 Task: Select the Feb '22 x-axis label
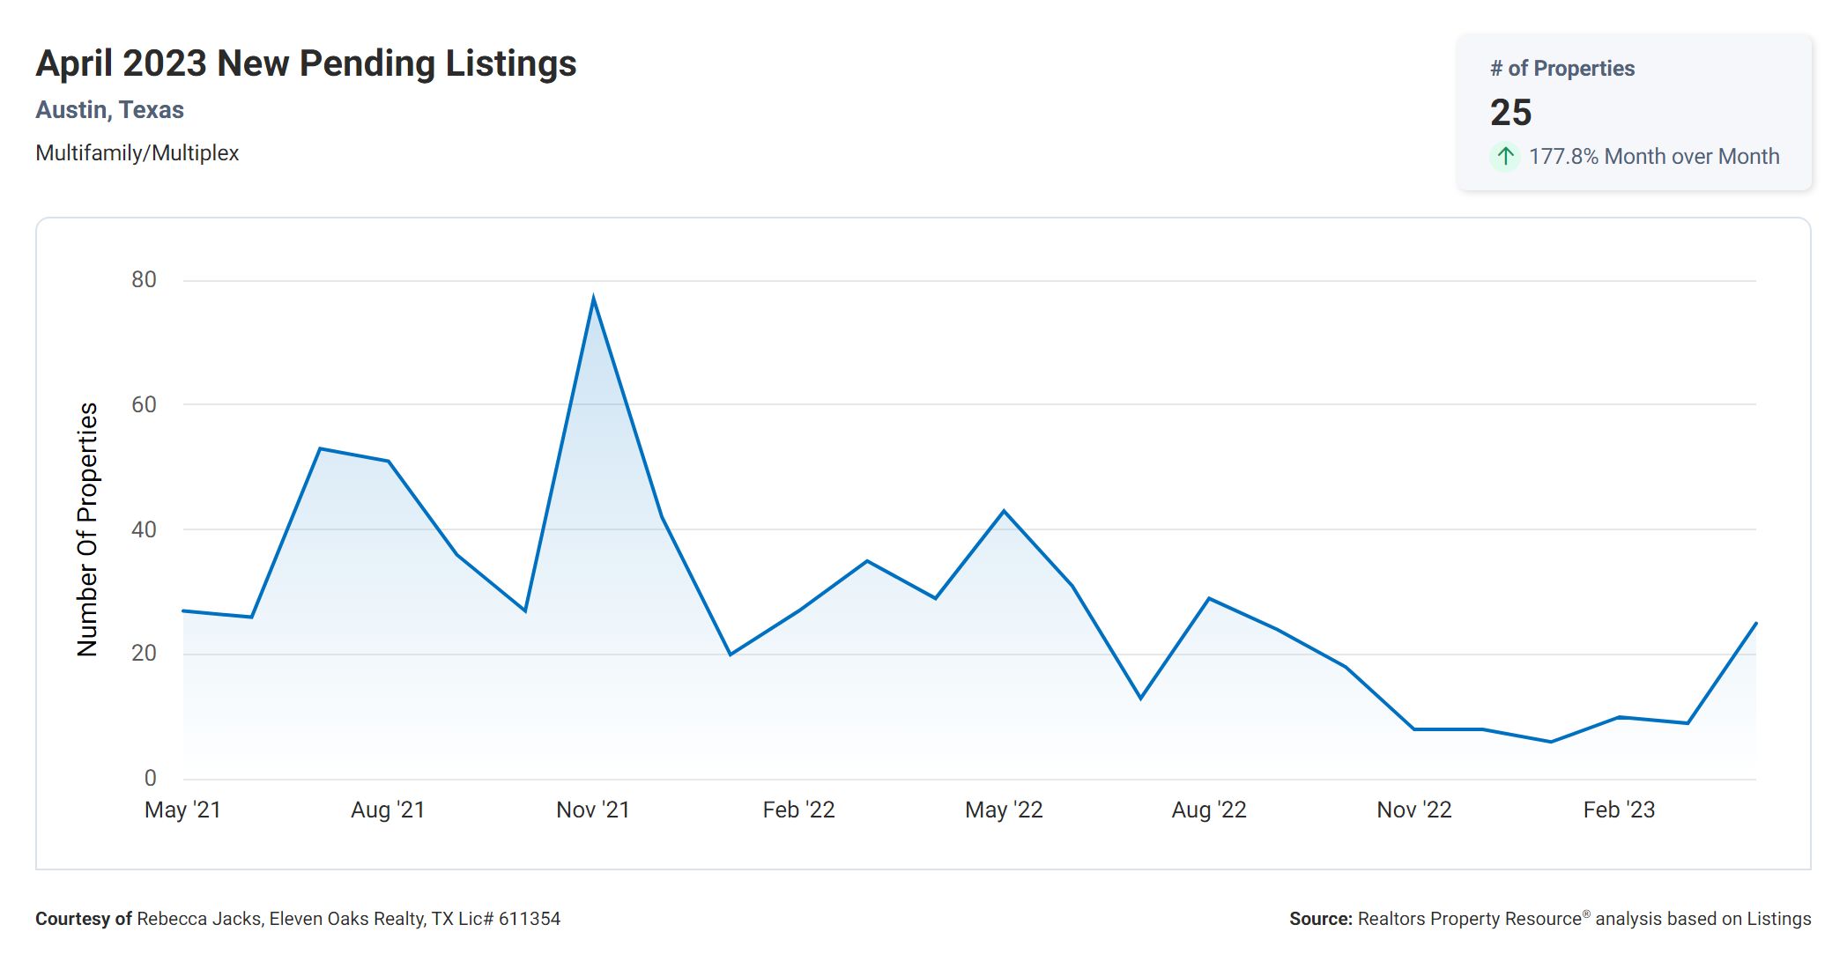tap(798, 810)
